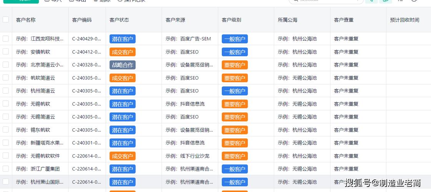Click customer code C-240301-0
The image size is (431, 192).
(x=87, y=143)
